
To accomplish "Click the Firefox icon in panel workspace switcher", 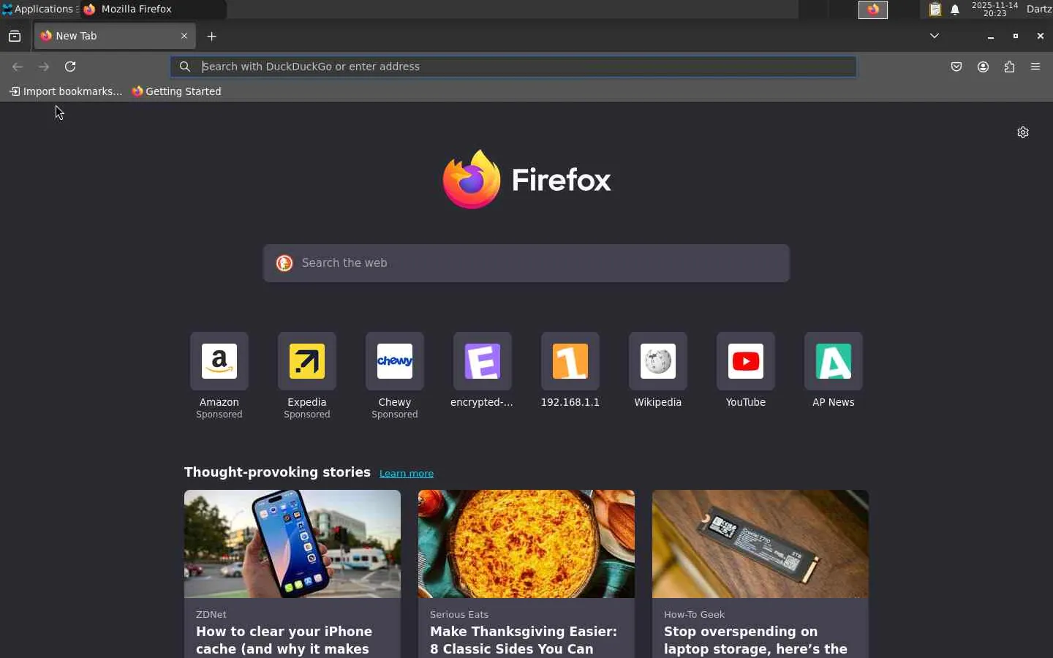I will tap(873, 10).
